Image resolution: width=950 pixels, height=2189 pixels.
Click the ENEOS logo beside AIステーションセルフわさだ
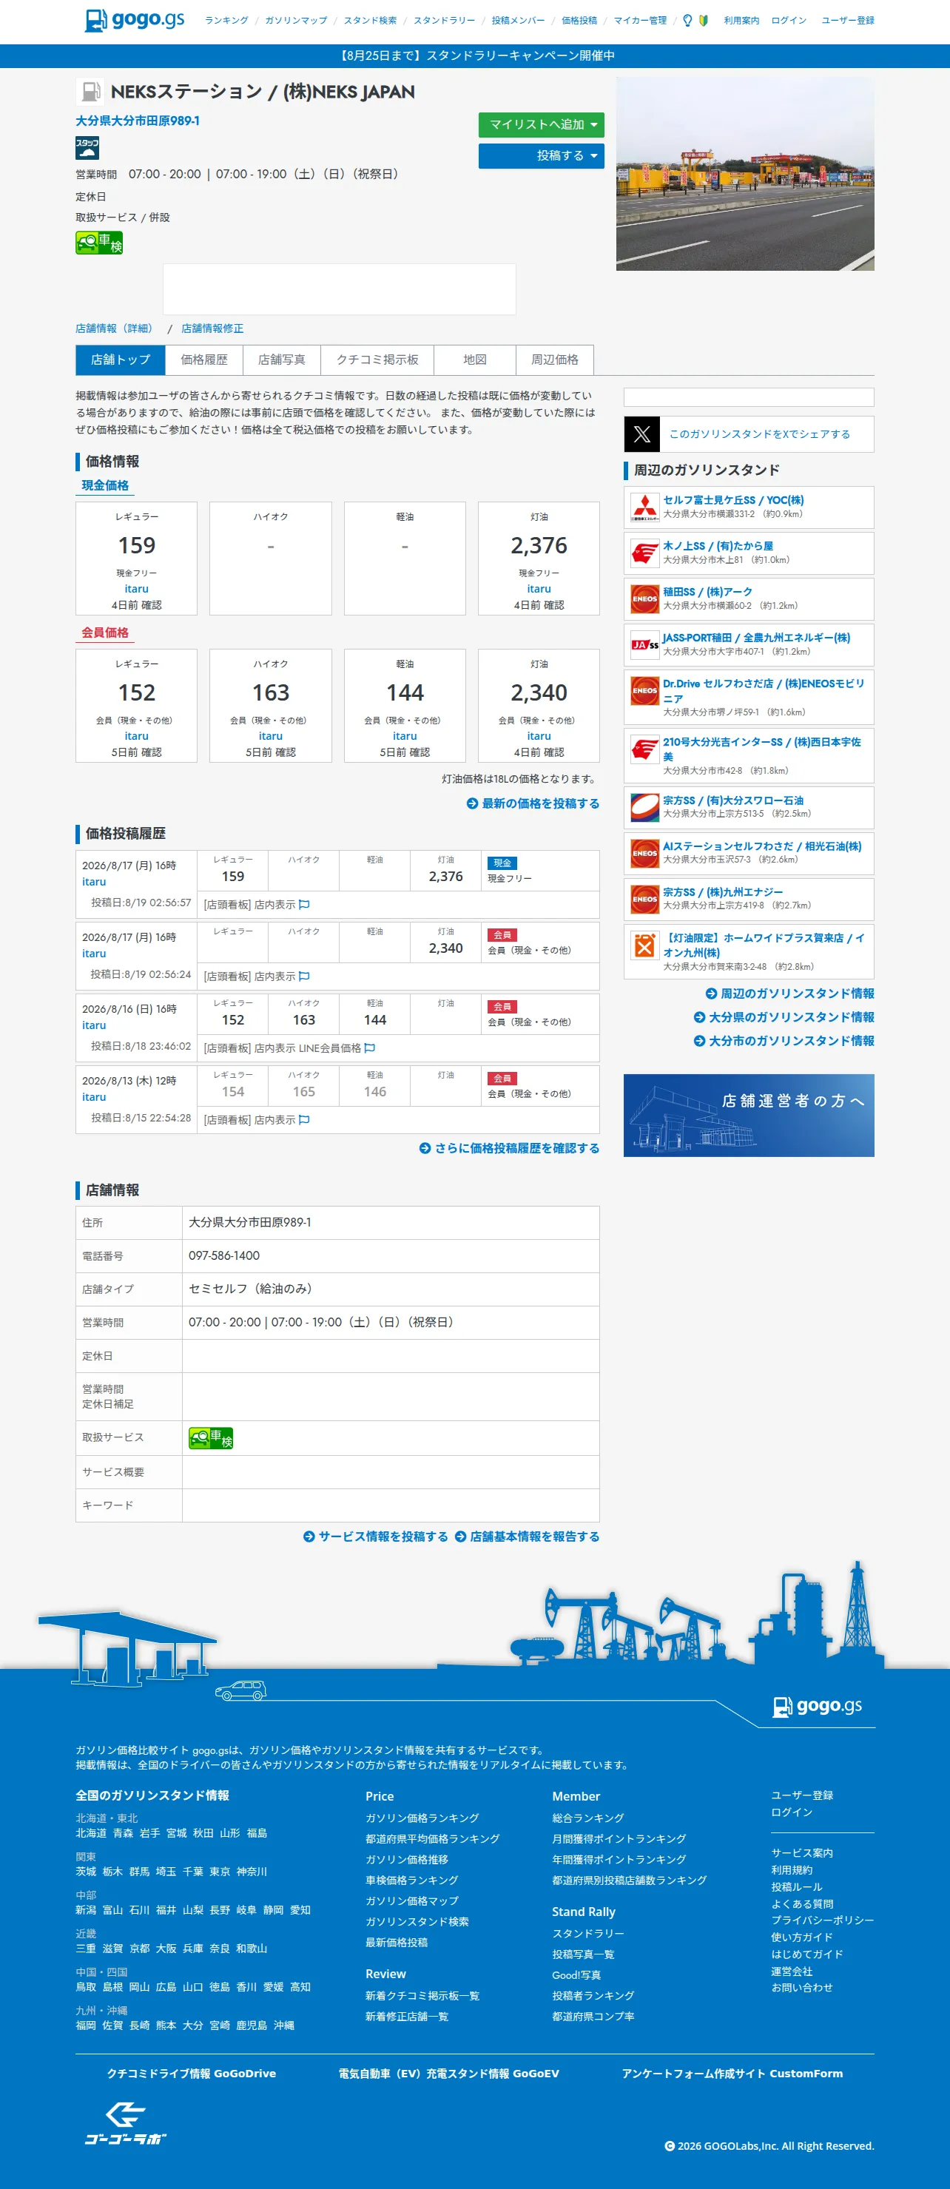coord(645,854)
